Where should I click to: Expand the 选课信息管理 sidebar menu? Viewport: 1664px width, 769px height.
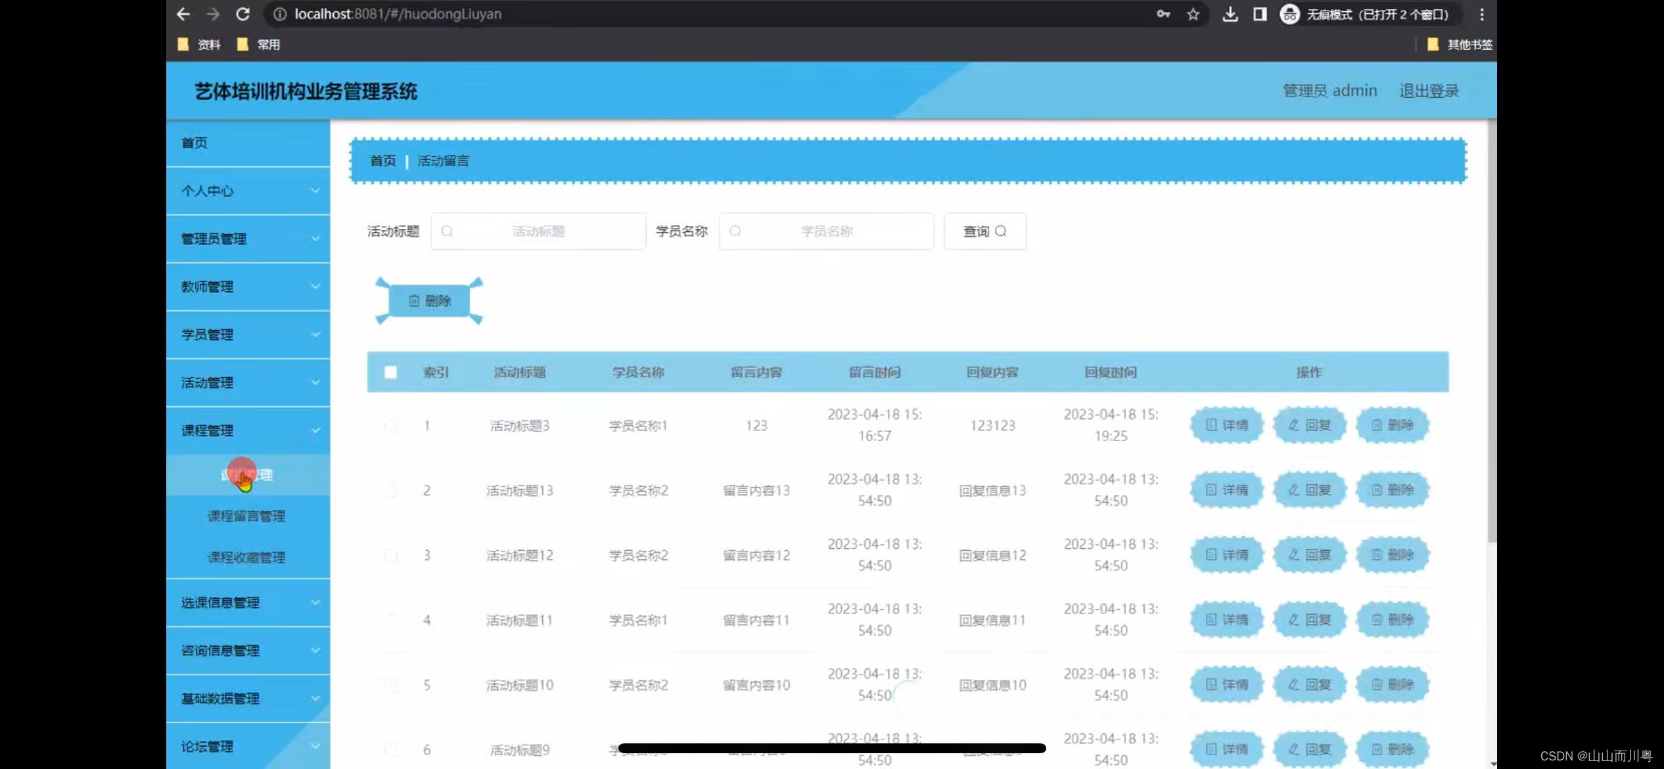(248, 602)
